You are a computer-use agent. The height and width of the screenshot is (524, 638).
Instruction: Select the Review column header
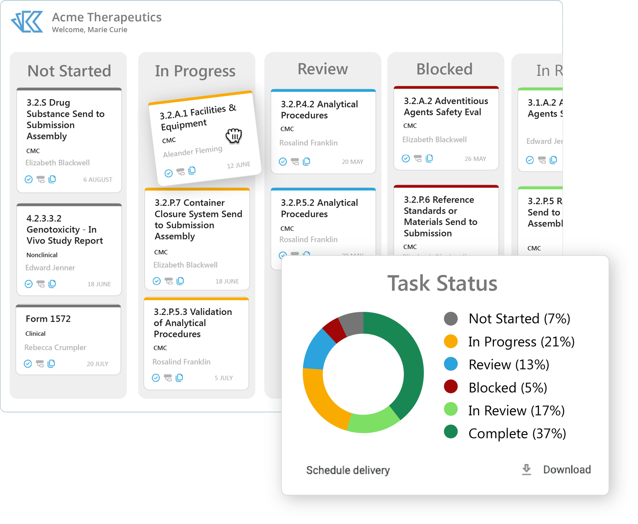[323, 69]
